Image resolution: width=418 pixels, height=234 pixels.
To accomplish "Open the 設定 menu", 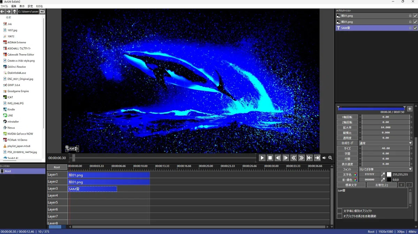I will pos(30,6).
